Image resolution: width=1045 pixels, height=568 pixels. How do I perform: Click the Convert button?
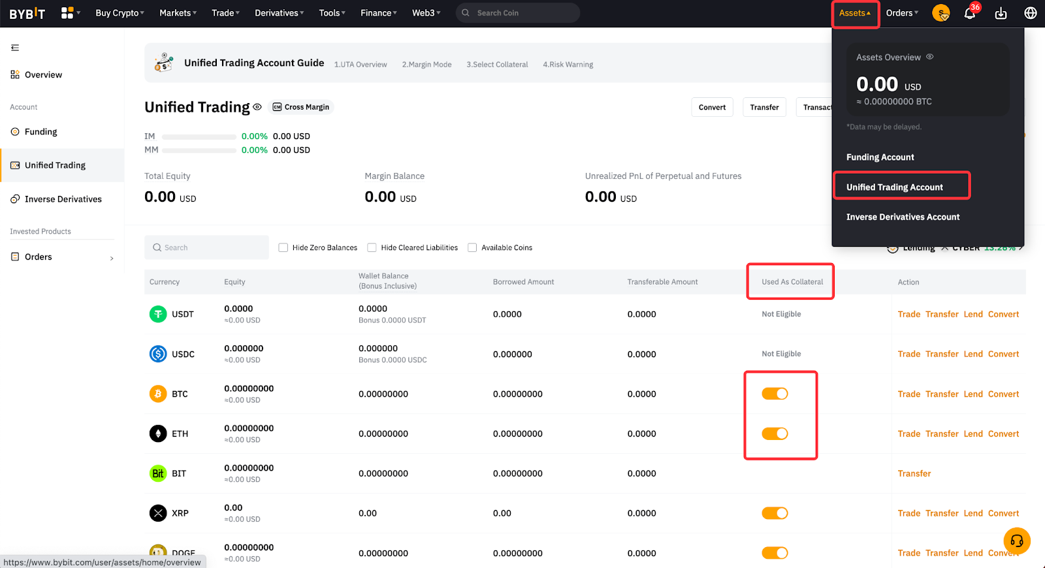712,107
